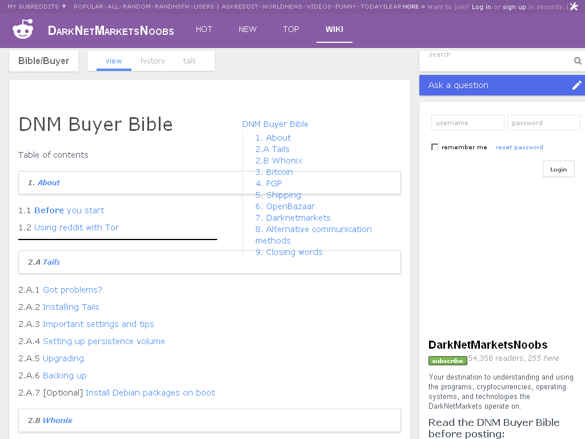
Task: Open the Upgrading link
Action: 63,359
